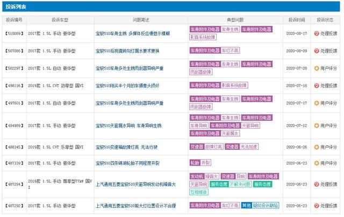Click the 投诉列表 title bar
This screenshot has height=217, width=344.
[171, 6]
